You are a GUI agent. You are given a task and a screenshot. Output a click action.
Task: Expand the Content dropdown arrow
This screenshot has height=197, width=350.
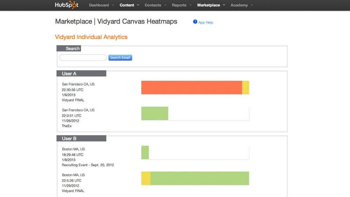tap(138, 5)
